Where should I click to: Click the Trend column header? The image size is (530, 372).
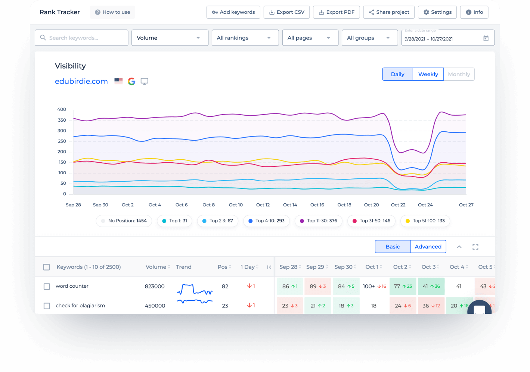click(184, 267)
